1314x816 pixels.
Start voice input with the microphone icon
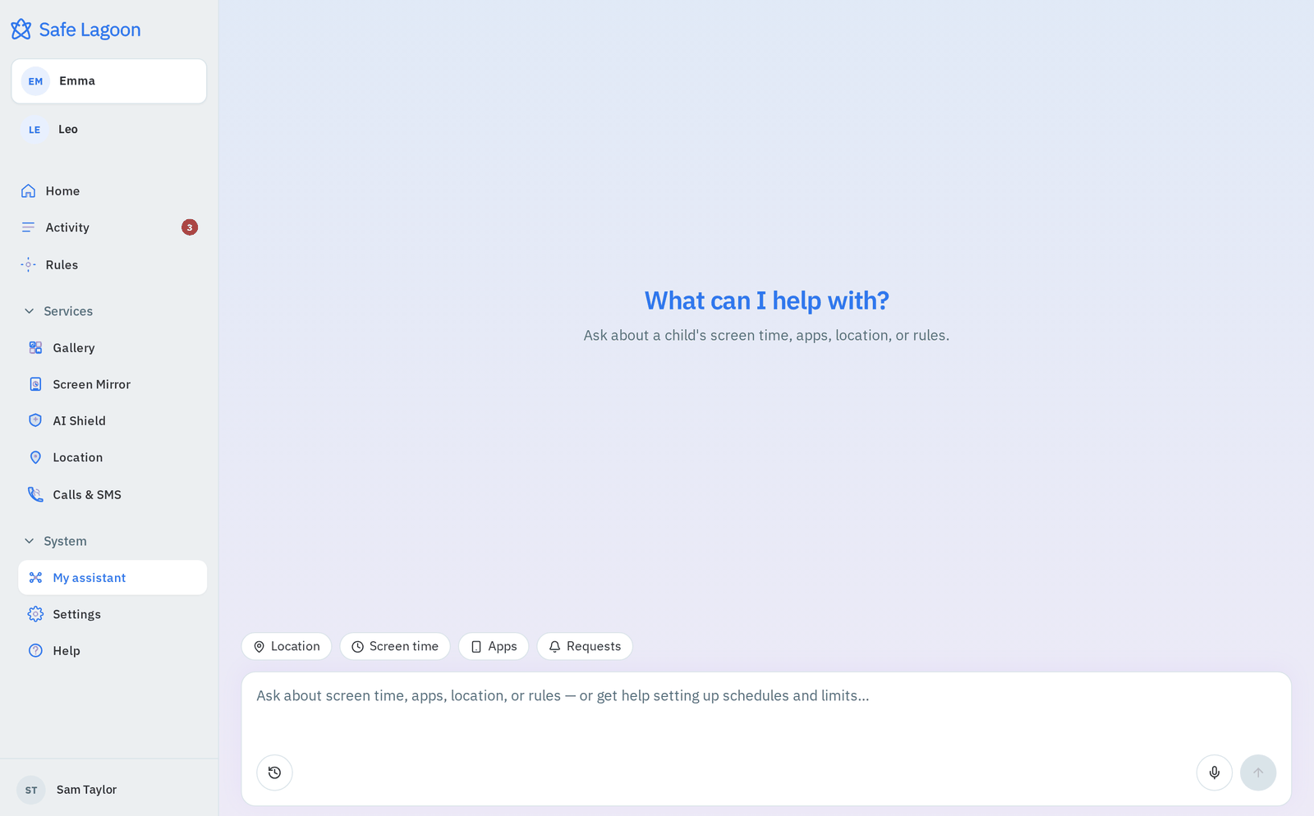pos(1215,772)
